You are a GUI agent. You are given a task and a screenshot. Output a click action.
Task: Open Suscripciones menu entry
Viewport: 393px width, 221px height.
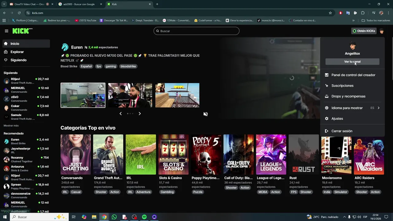pos(352,86)
